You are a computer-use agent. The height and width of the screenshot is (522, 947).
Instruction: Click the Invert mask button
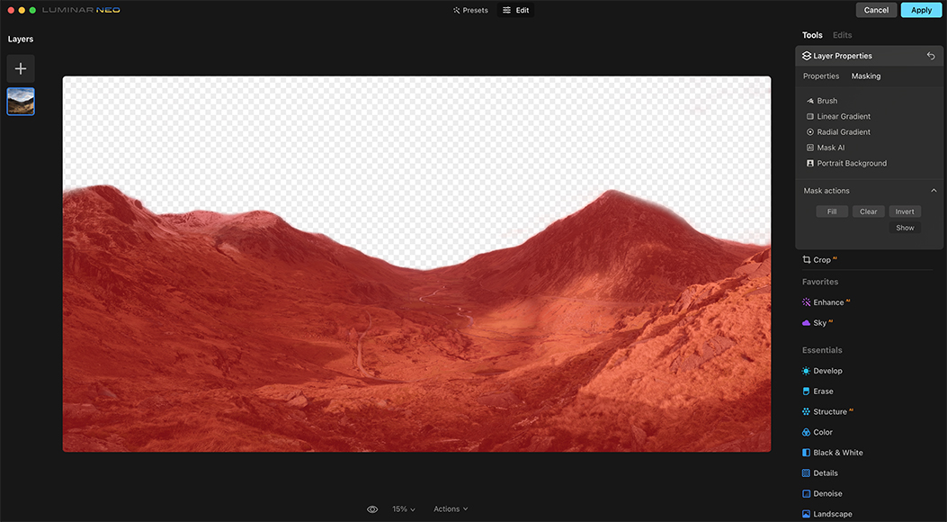pos(905,211)
